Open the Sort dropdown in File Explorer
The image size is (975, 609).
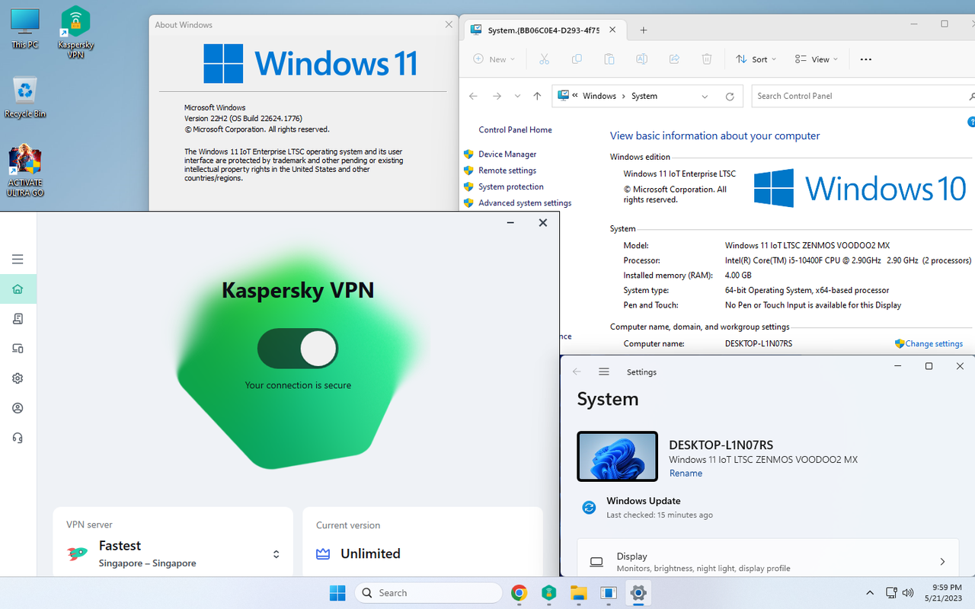click(755, 59)
